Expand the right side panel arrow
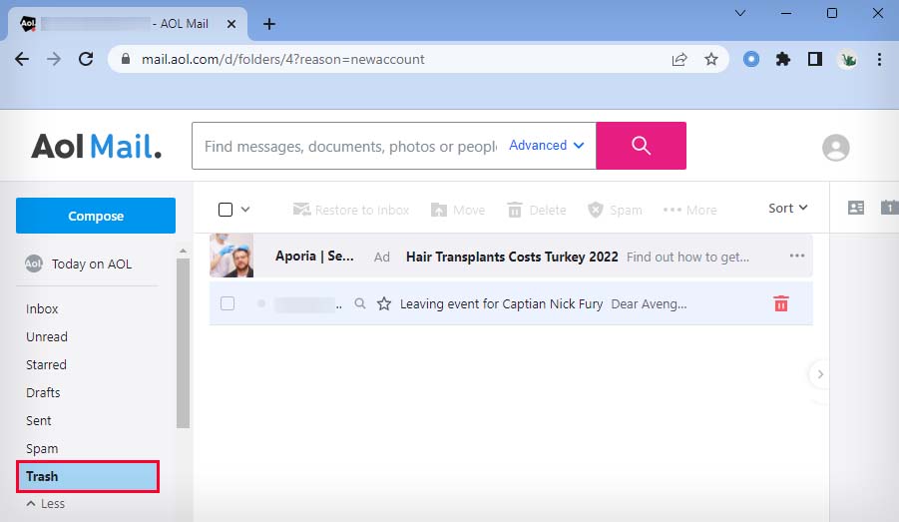Screen dimensions: 899x522 (x=820, y=374)
